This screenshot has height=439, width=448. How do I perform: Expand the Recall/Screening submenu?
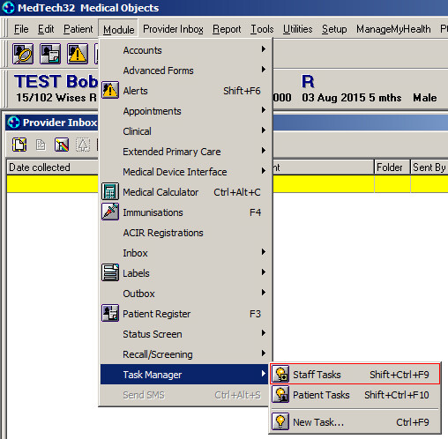coord(186,354)
